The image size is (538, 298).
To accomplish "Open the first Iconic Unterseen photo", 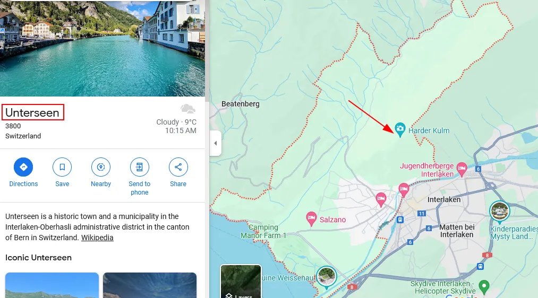I will coord(52,285).
